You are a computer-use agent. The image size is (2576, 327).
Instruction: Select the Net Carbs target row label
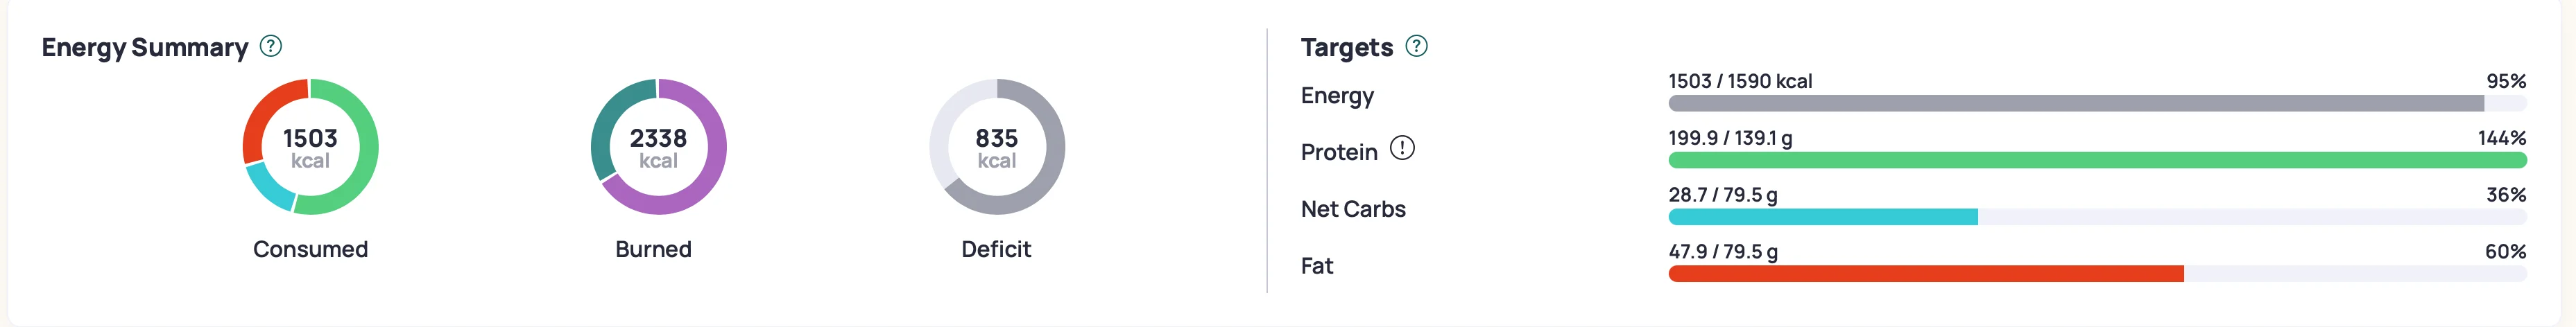1353,209
